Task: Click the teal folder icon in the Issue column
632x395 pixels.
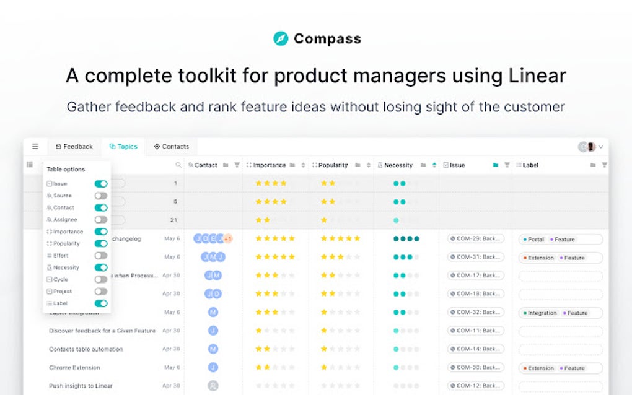Action: click(496, 165)
